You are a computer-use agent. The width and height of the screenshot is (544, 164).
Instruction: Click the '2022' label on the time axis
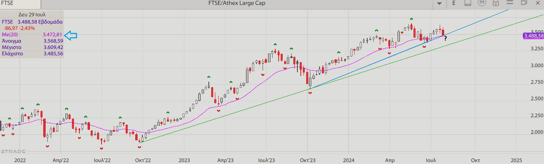click(20, 160)
